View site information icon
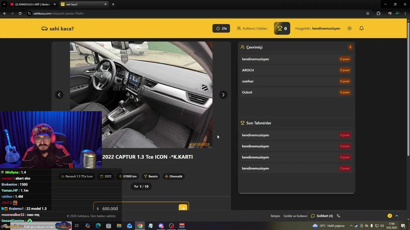 (29, 13)
